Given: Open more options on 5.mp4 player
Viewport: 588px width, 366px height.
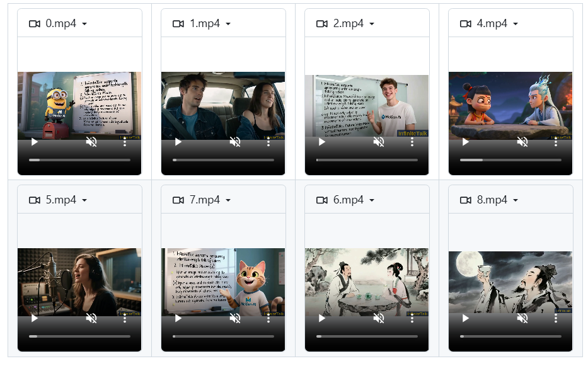Looking at the screenshot, I should (125, 318).
